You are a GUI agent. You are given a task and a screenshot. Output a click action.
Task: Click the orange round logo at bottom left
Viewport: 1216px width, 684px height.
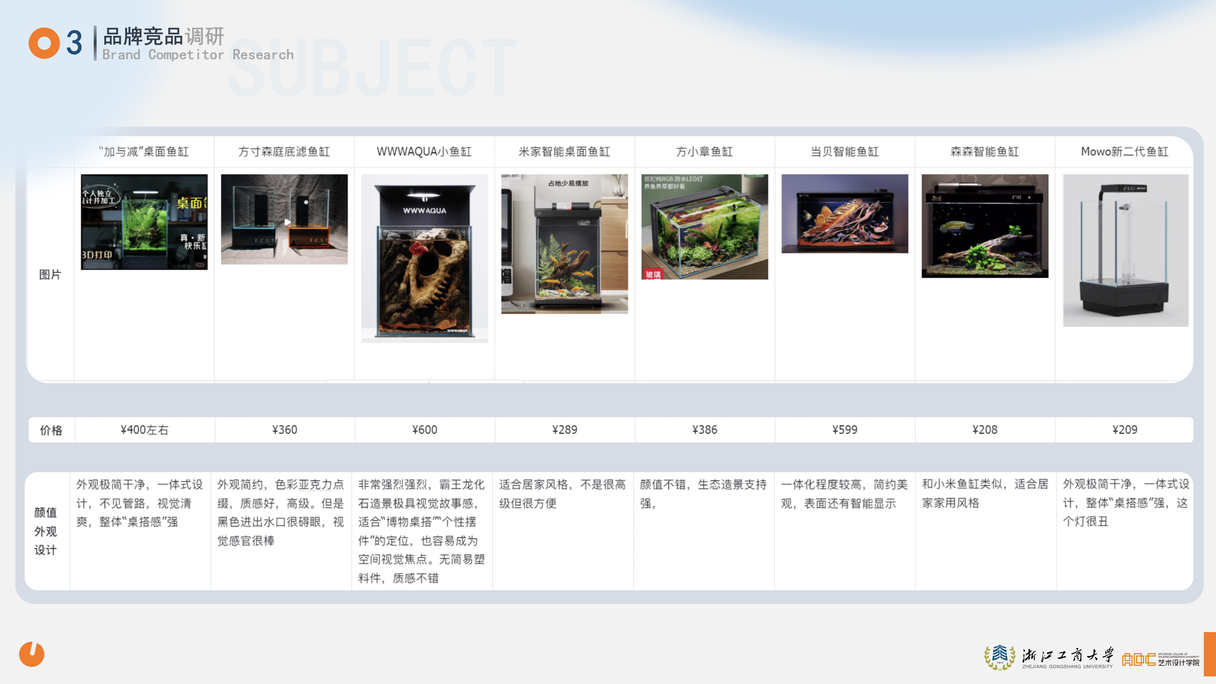(x=32, y=654)
